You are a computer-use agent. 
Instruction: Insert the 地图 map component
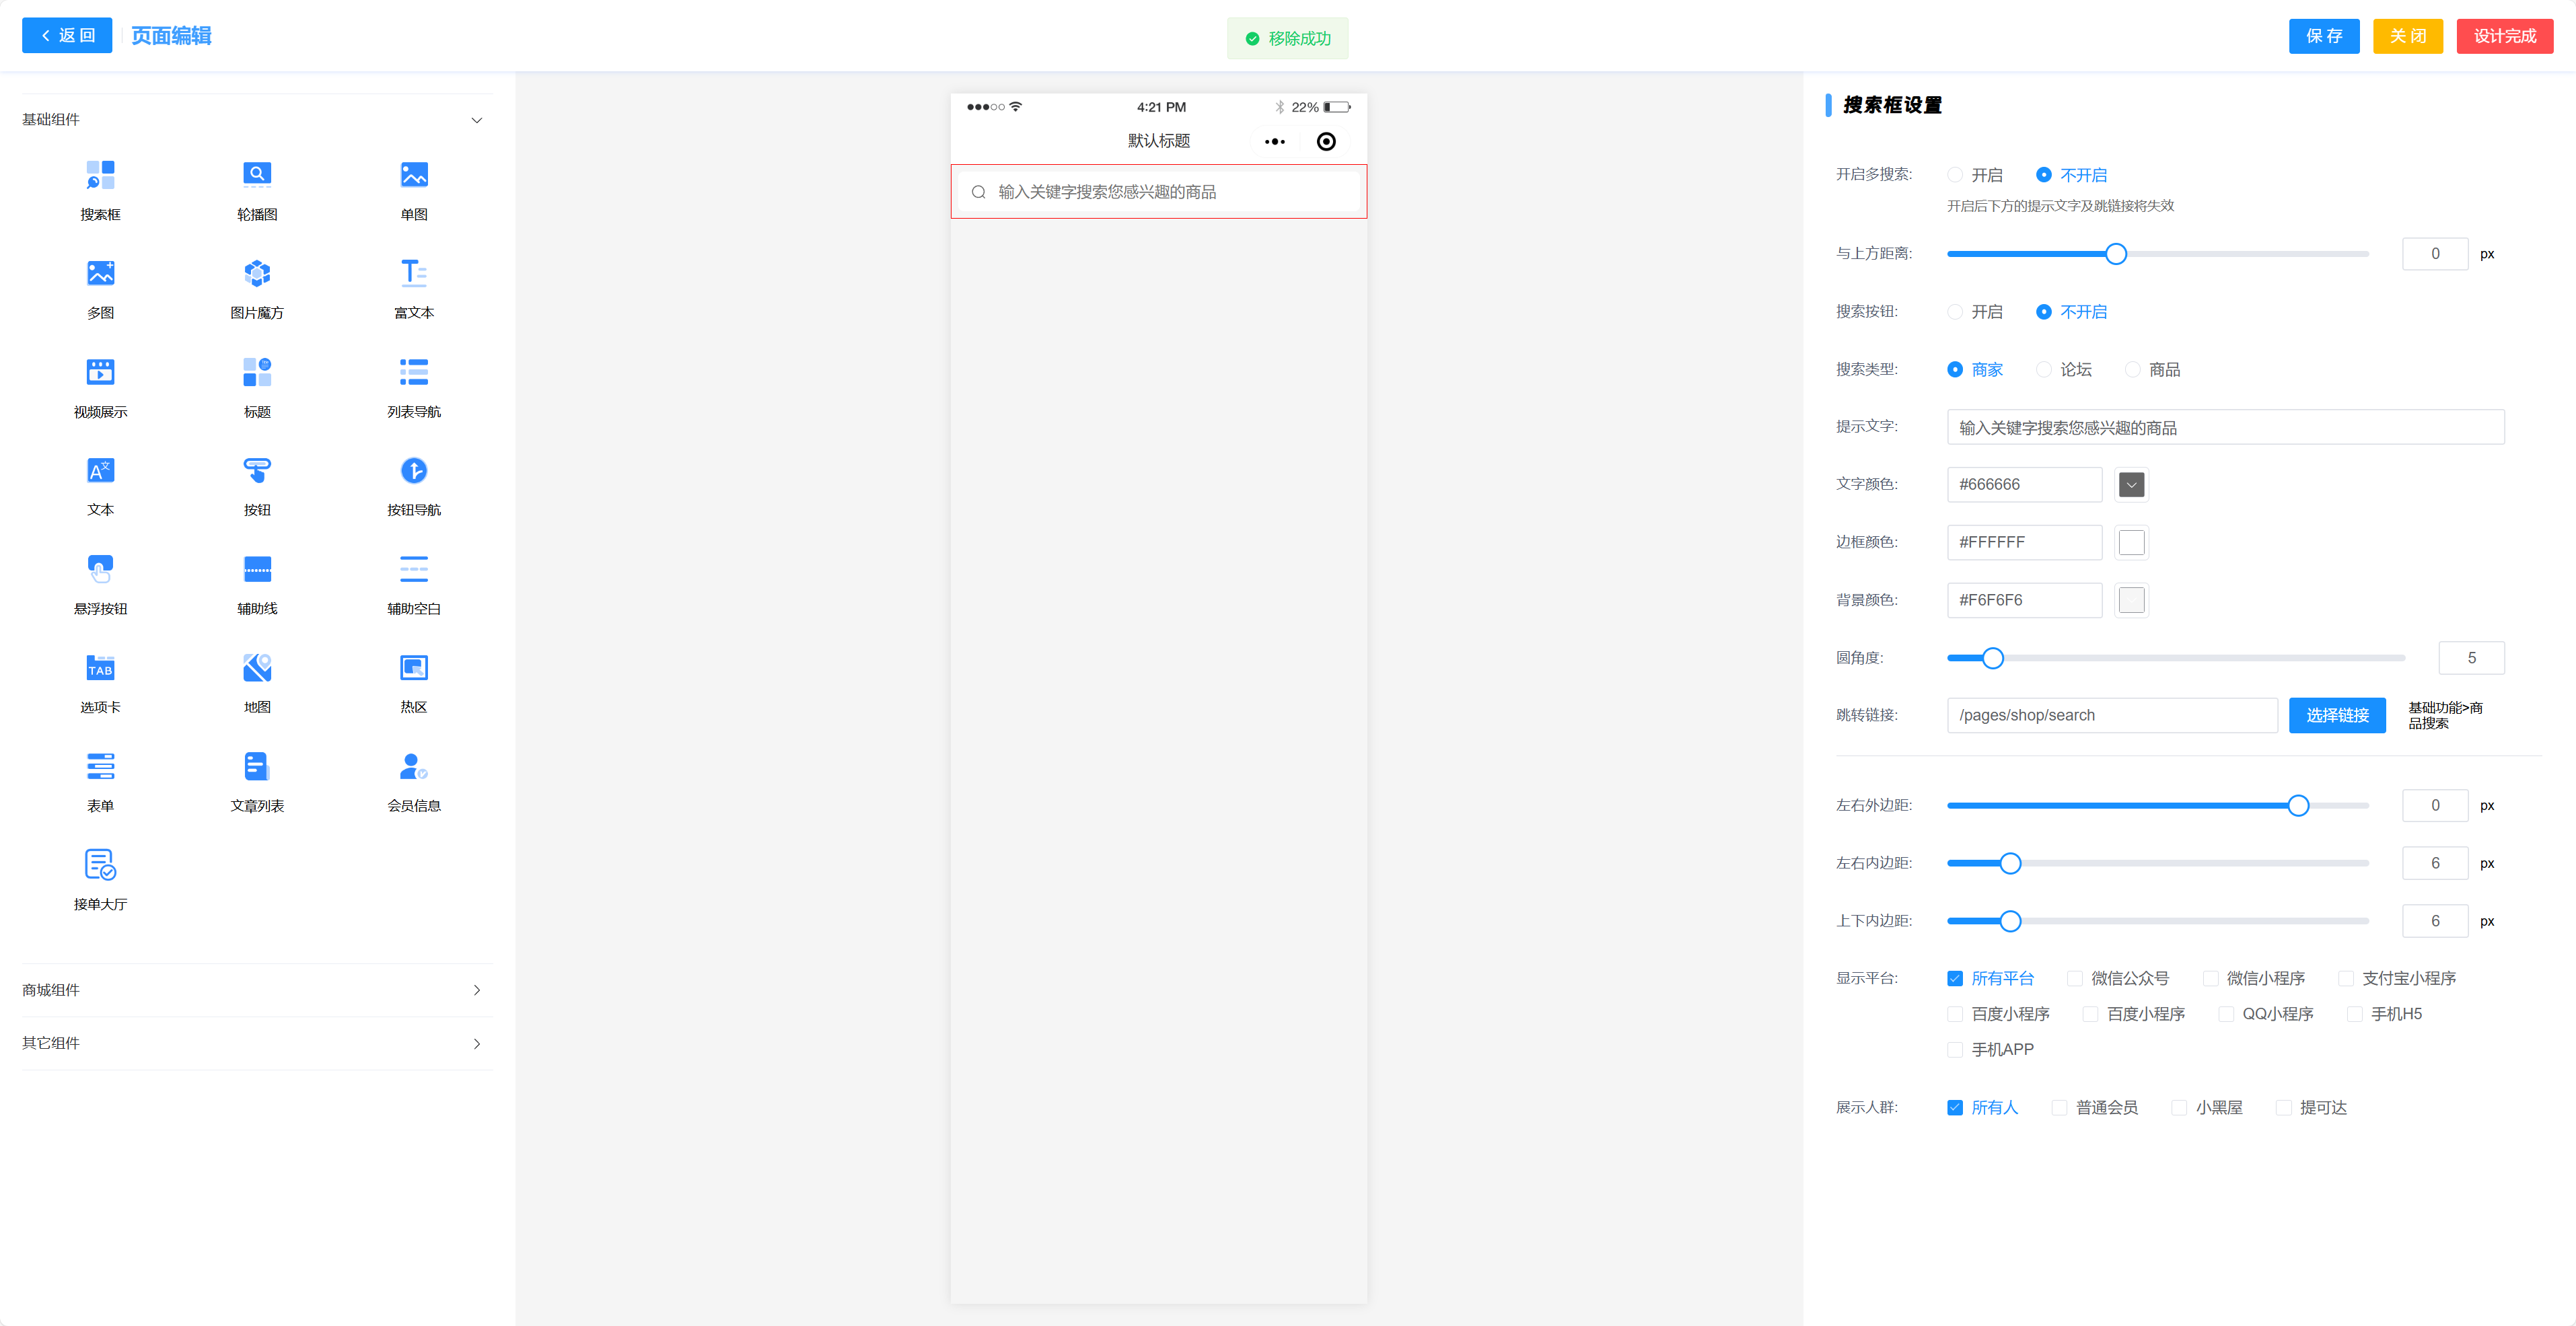[x=257, y=668]
